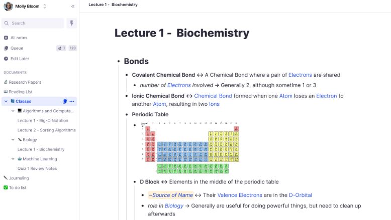Collapse the Classes folder chevron

pos(6,101)
